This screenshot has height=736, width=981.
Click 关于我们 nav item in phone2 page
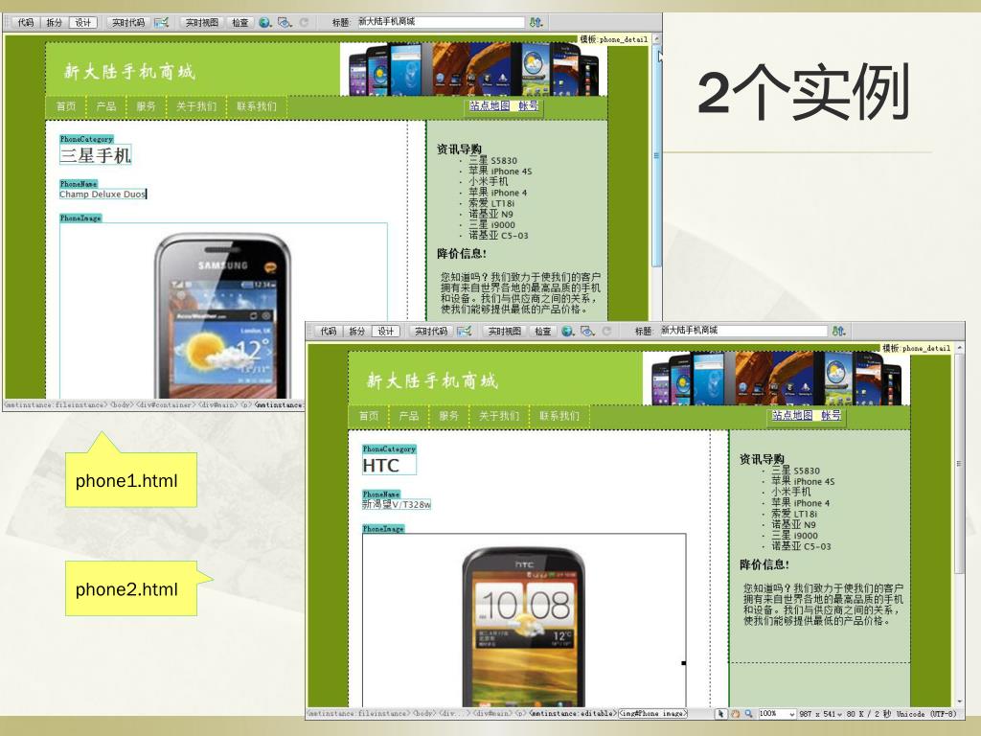pos(498,416)
